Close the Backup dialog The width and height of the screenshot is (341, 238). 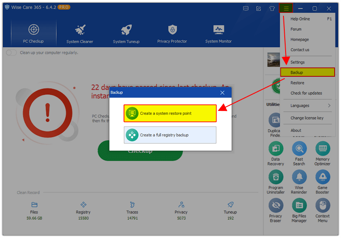point(222,93)
